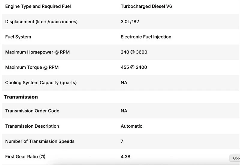
Task: Click the Transmission Description label
Action: point(32,126)
